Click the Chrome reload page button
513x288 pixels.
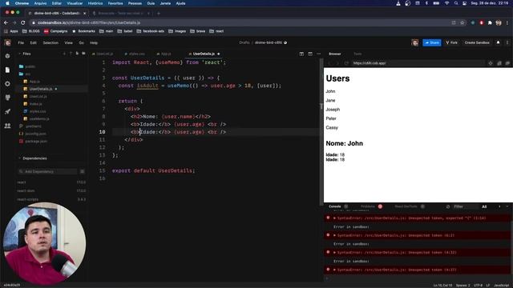click(23, 22)
